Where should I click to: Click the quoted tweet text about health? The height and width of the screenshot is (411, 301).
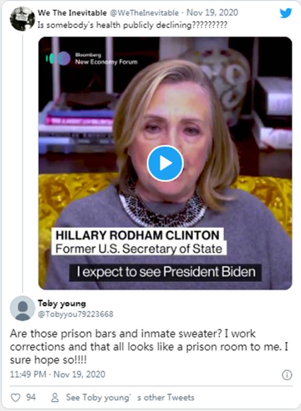(132, 25)
